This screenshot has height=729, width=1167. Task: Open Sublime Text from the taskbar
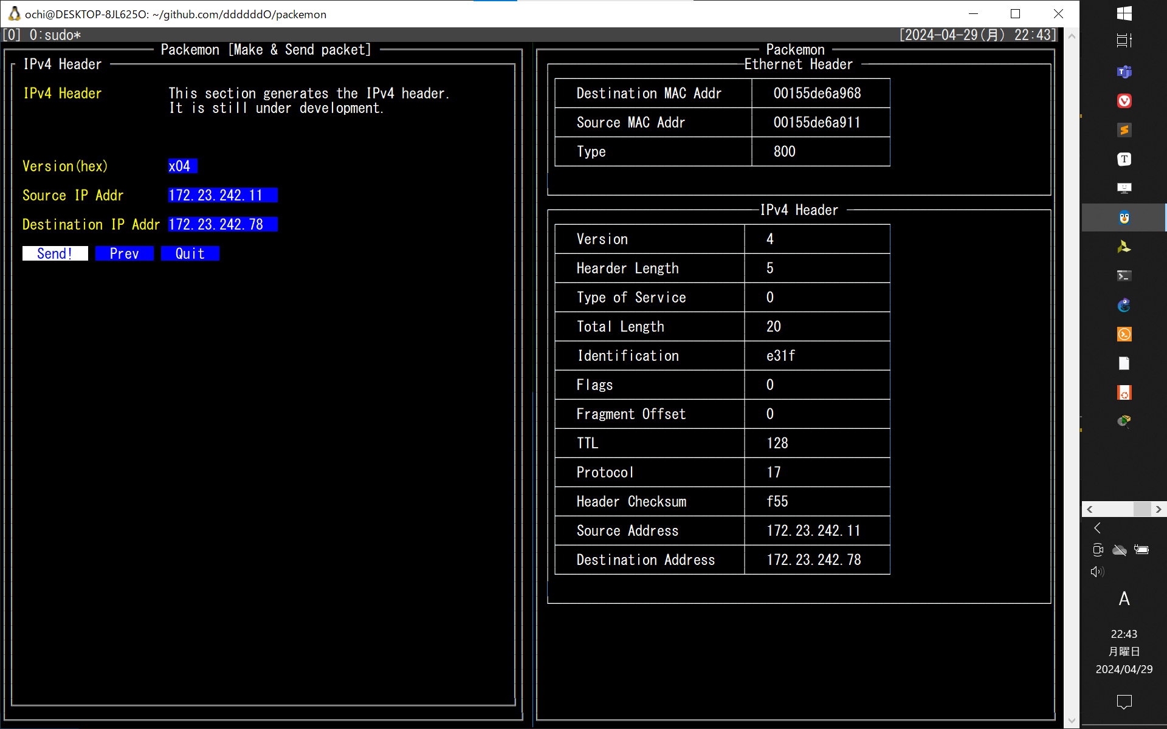coord(1124,130)
